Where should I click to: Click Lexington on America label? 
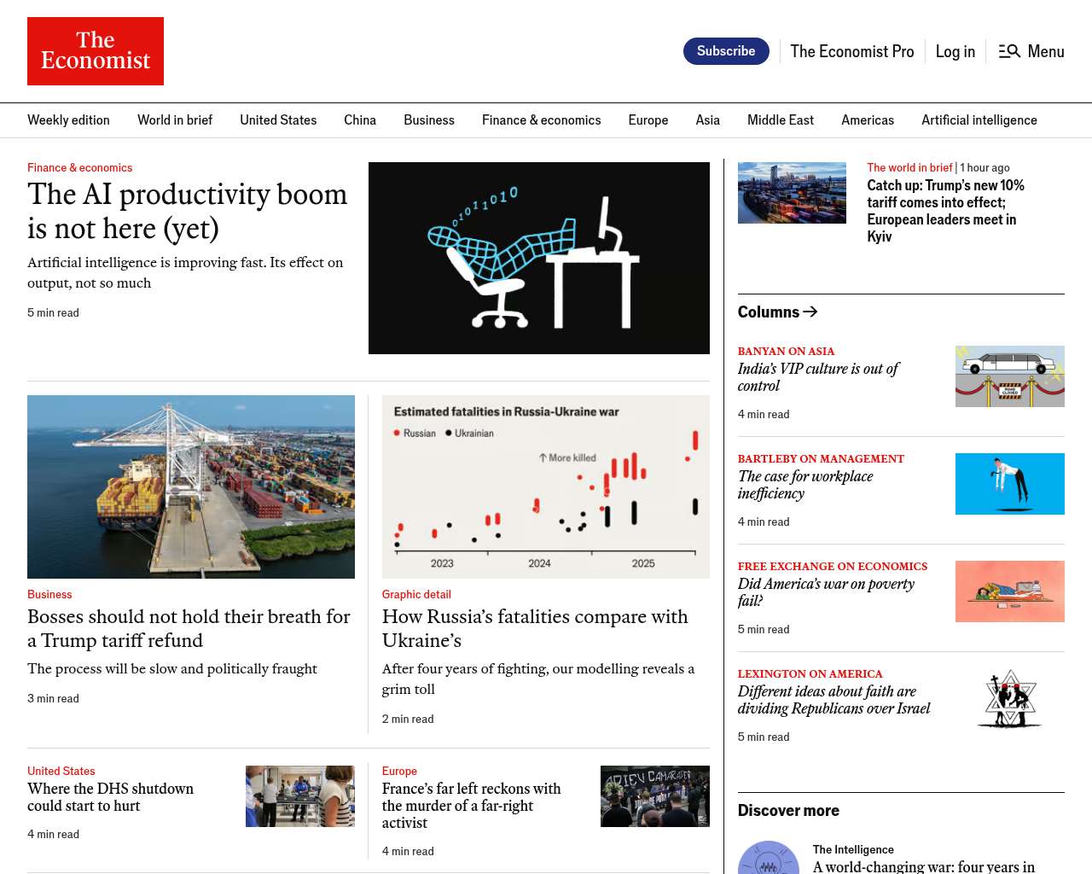click(810, 674)
